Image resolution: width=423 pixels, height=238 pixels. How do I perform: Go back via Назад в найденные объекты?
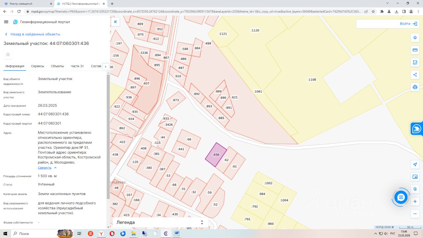coord(32,34)
